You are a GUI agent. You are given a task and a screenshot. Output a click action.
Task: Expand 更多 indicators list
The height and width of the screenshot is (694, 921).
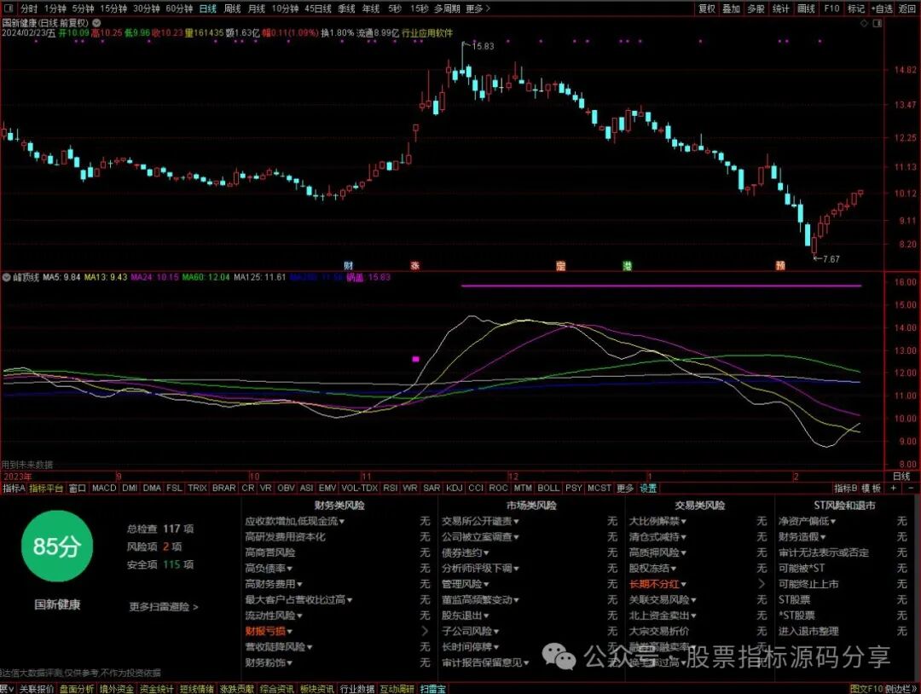tap(625, 488)
